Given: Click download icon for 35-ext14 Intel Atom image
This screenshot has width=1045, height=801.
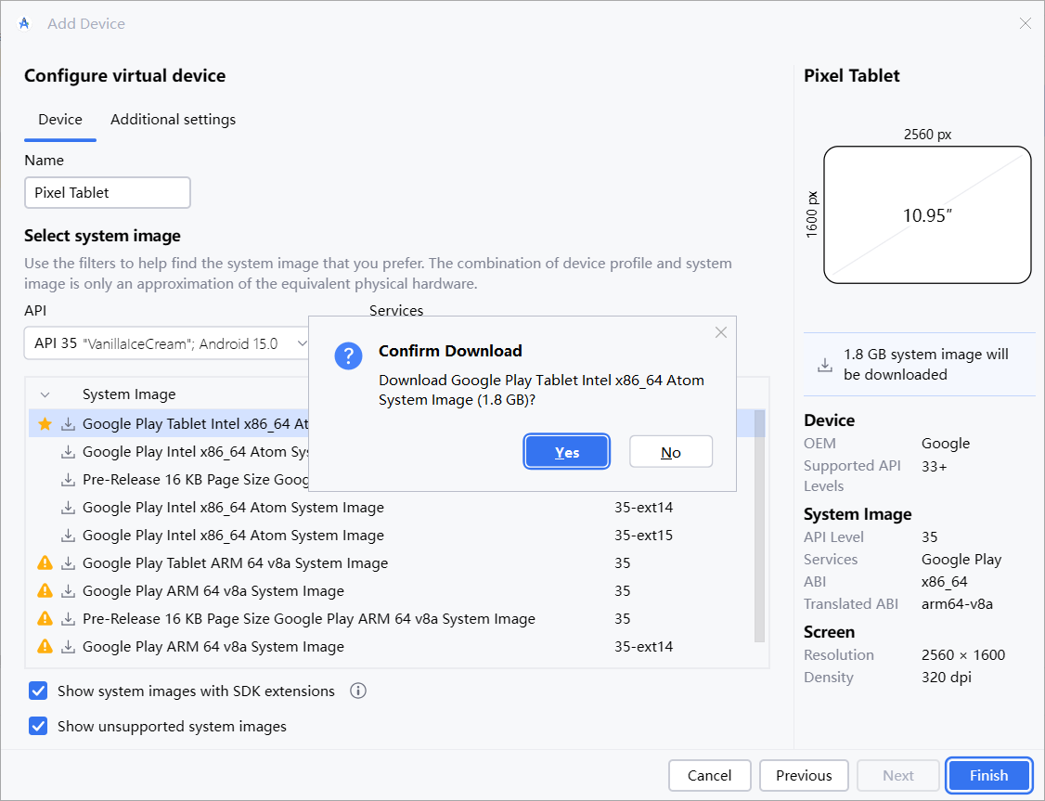Looking at the screenshot, I should pos(68,508).
